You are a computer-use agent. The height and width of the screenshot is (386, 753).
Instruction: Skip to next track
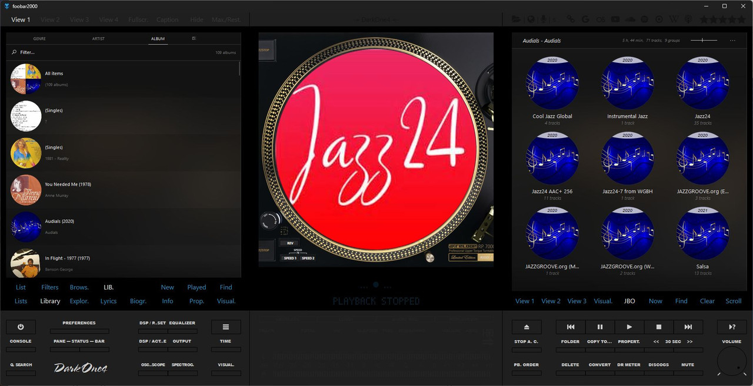point(688,327)
